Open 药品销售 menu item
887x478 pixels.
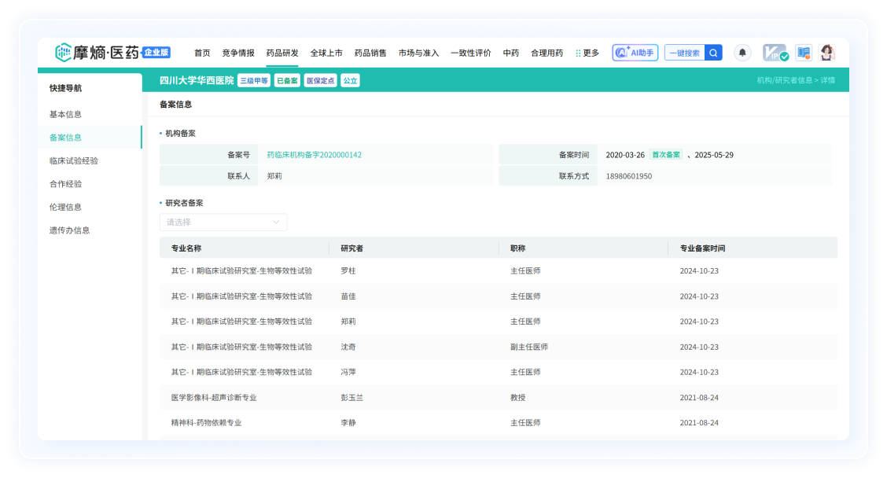[x=370, y=53]
